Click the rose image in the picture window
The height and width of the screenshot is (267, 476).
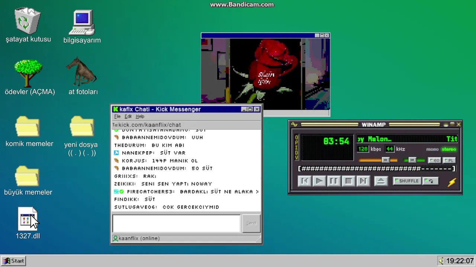click(x=265, y=74)
